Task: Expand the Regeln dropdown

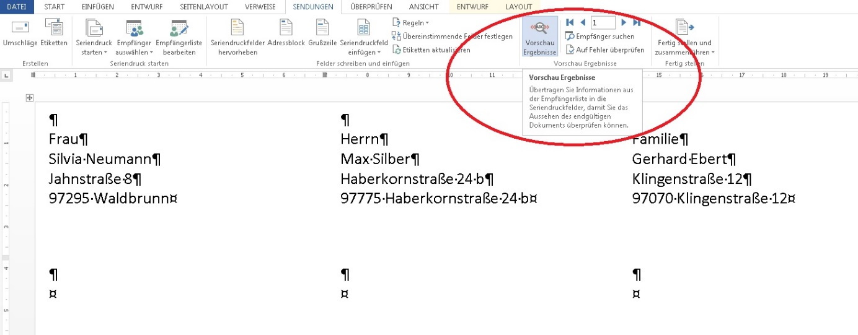Action: 412,23
